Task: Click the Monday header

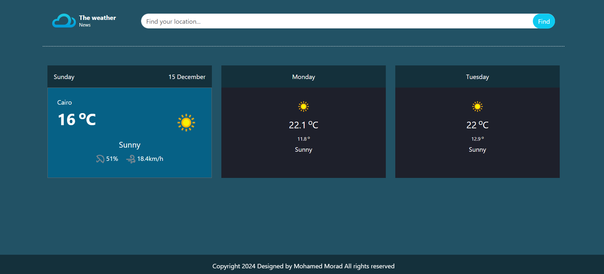Action: [x=304, y=77]
